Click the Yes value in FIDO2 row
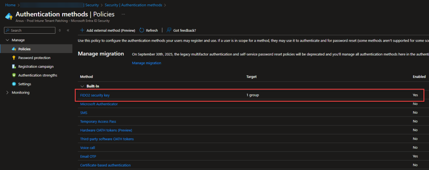The image size is (429, 170). (x=415, y=95)
